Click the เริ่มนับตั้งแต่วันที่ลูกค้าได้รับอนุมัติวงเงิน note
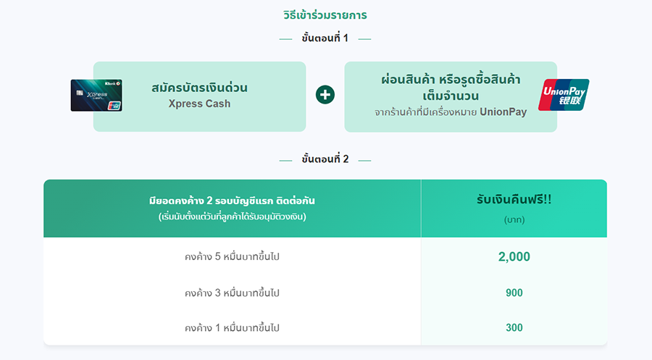 point(232,216)
